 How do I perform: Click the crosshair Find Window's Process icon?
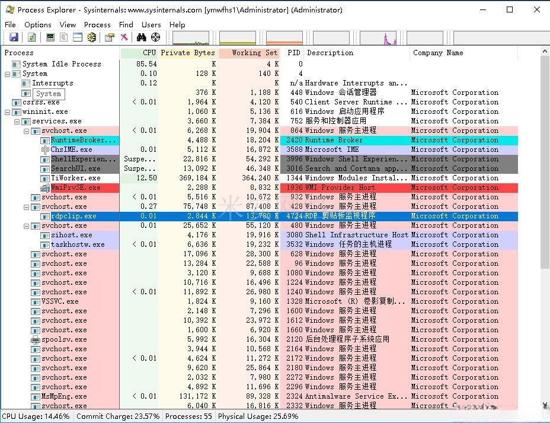tap(155, 37)
